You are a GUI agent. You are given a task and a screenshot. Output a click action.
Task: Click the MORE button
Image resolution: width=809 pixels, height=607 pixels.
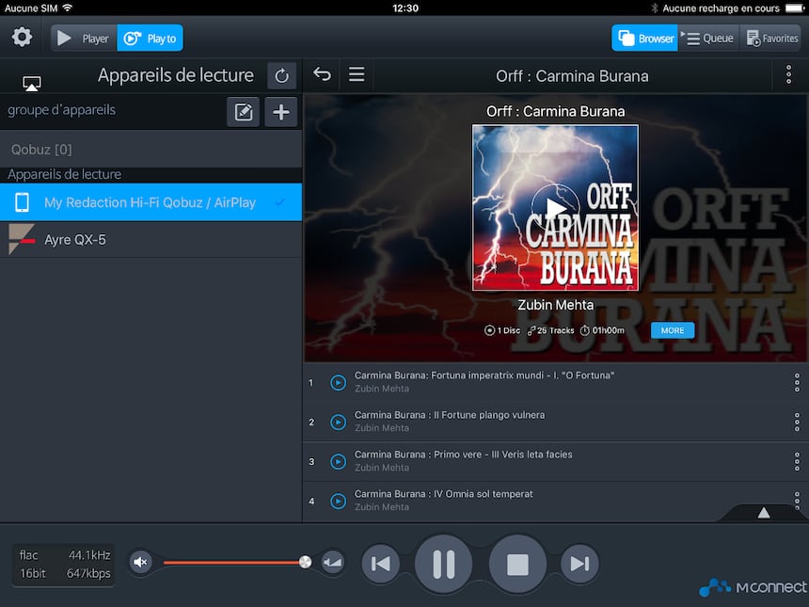673,330
